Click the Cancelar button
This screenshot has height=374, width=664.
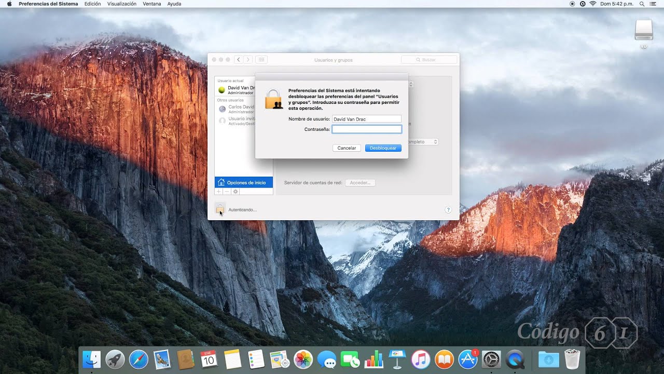(x=347, y=148)
